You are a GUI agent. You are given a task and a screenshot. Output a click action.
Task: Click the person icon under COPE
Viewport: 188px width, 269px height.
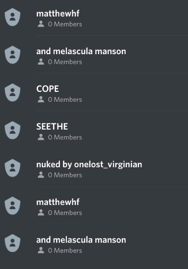41,99
